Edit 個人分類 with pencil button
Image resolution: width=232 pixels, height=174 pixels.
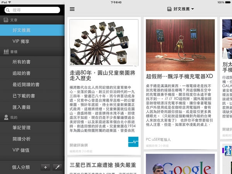[x=57, y=167]
